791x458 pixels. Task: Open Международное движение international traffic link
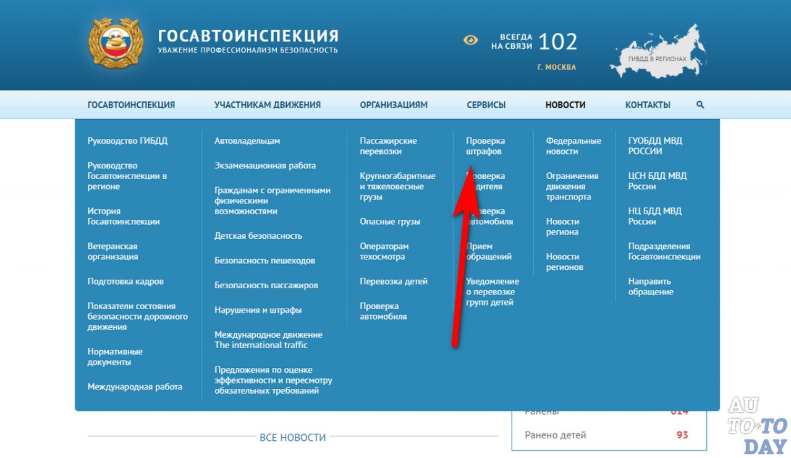pos(268,339)
